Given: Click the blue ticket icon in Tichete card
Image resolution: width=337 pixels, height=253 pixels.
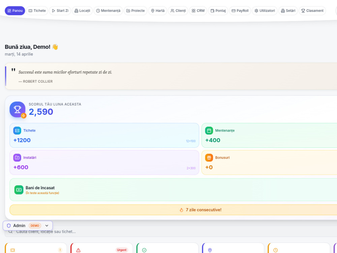Looking at the screenshot, I should 17,131.
